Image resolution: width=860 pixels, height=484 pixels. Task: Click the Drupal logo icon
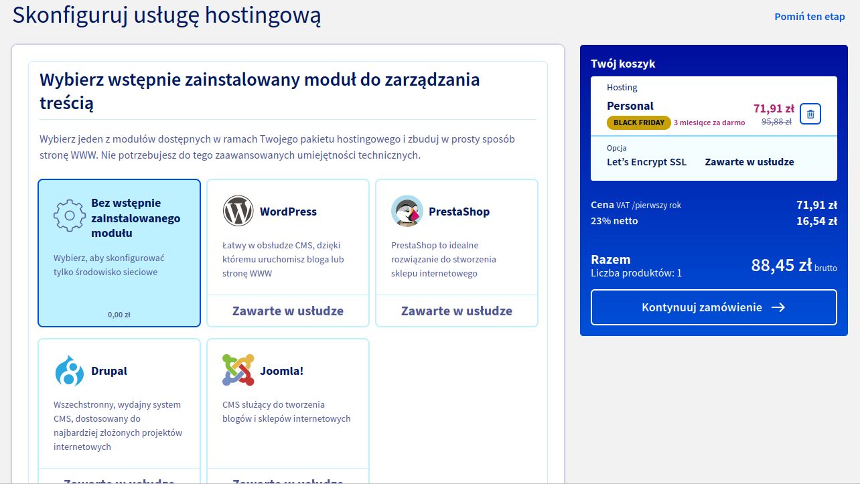pos(70,370)
